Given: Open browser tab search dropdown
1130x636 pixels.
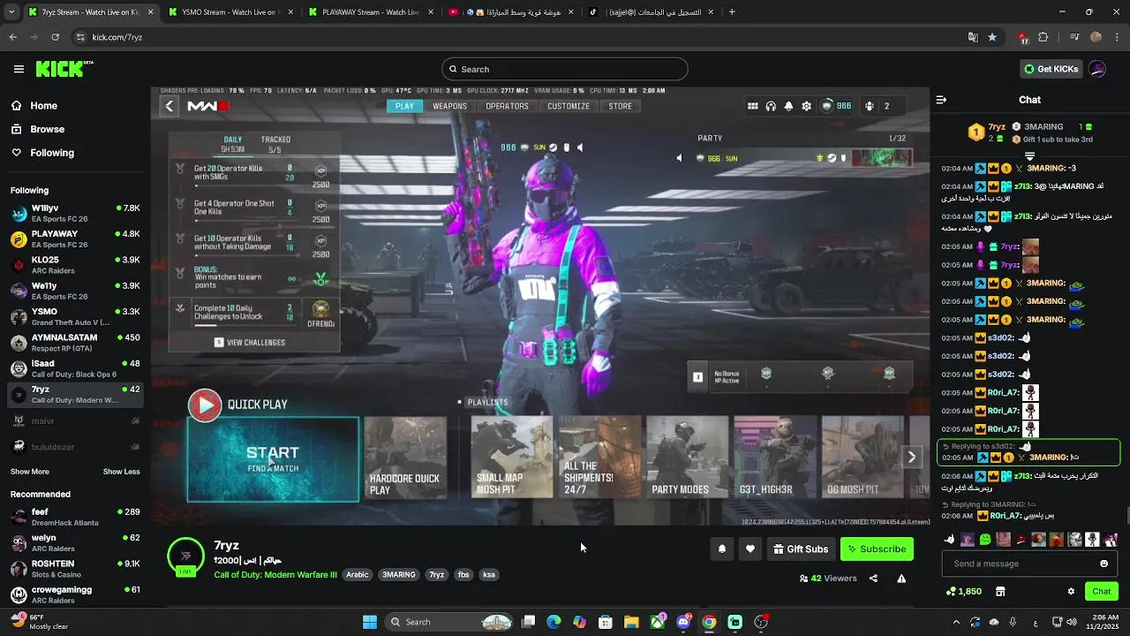Looking at the screenshot, I should point(12,12).
